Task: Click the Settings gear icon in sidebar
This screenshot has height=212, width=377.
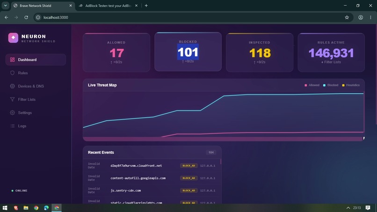Action: pos(12,113)
